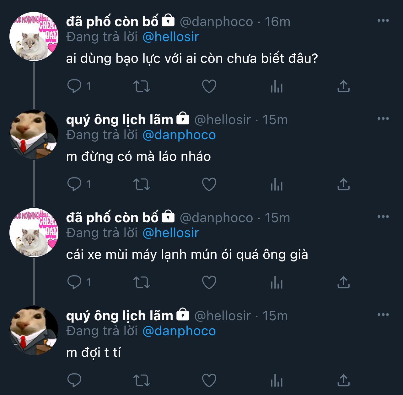Viewport: 403px width, 395px height.
Task: Open more options on the first tweet
Action: (383, 21)
